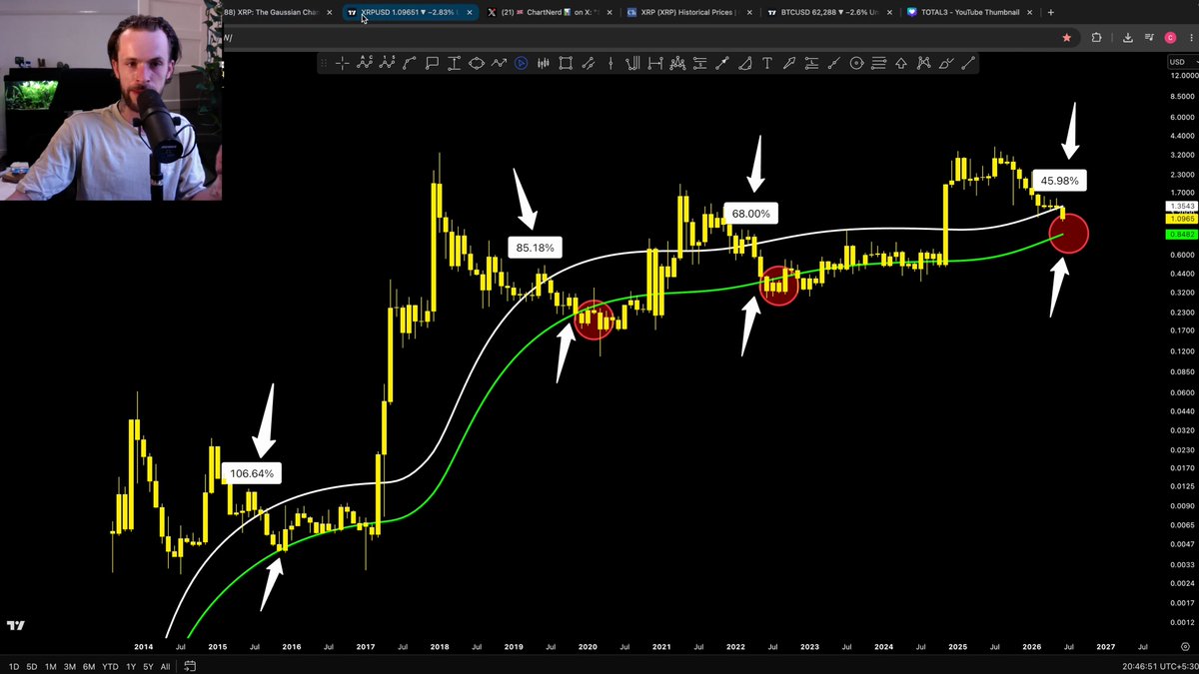Set chart range to 3M

coord(70,666)
